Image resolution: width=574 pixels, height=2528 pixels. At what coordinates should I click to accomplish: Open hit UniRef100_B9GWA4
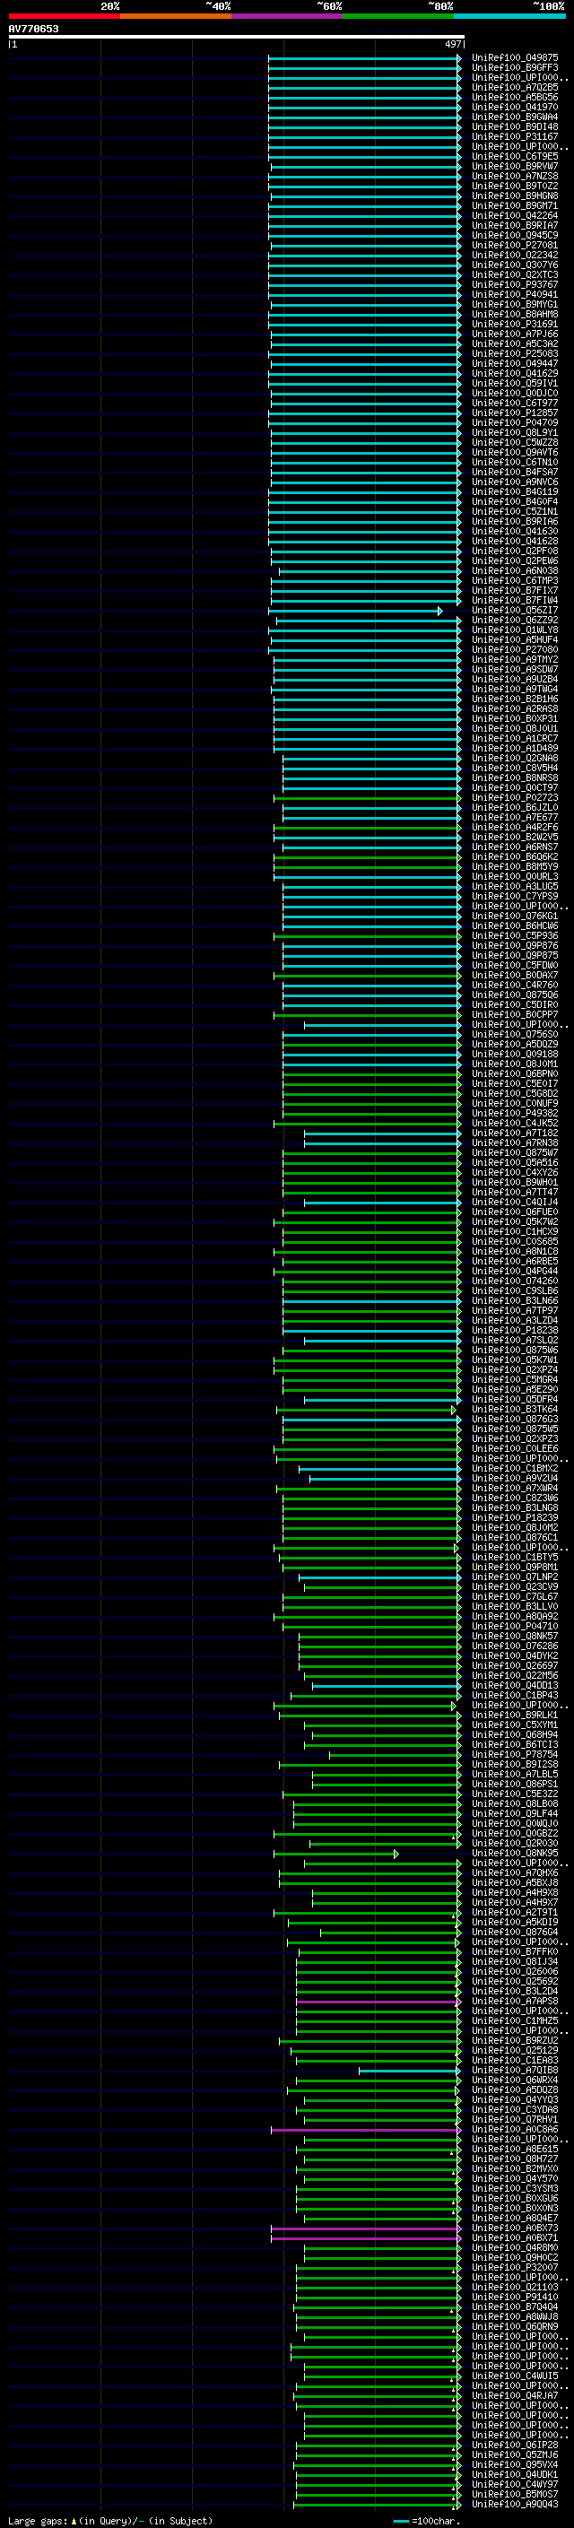[515, 117]
